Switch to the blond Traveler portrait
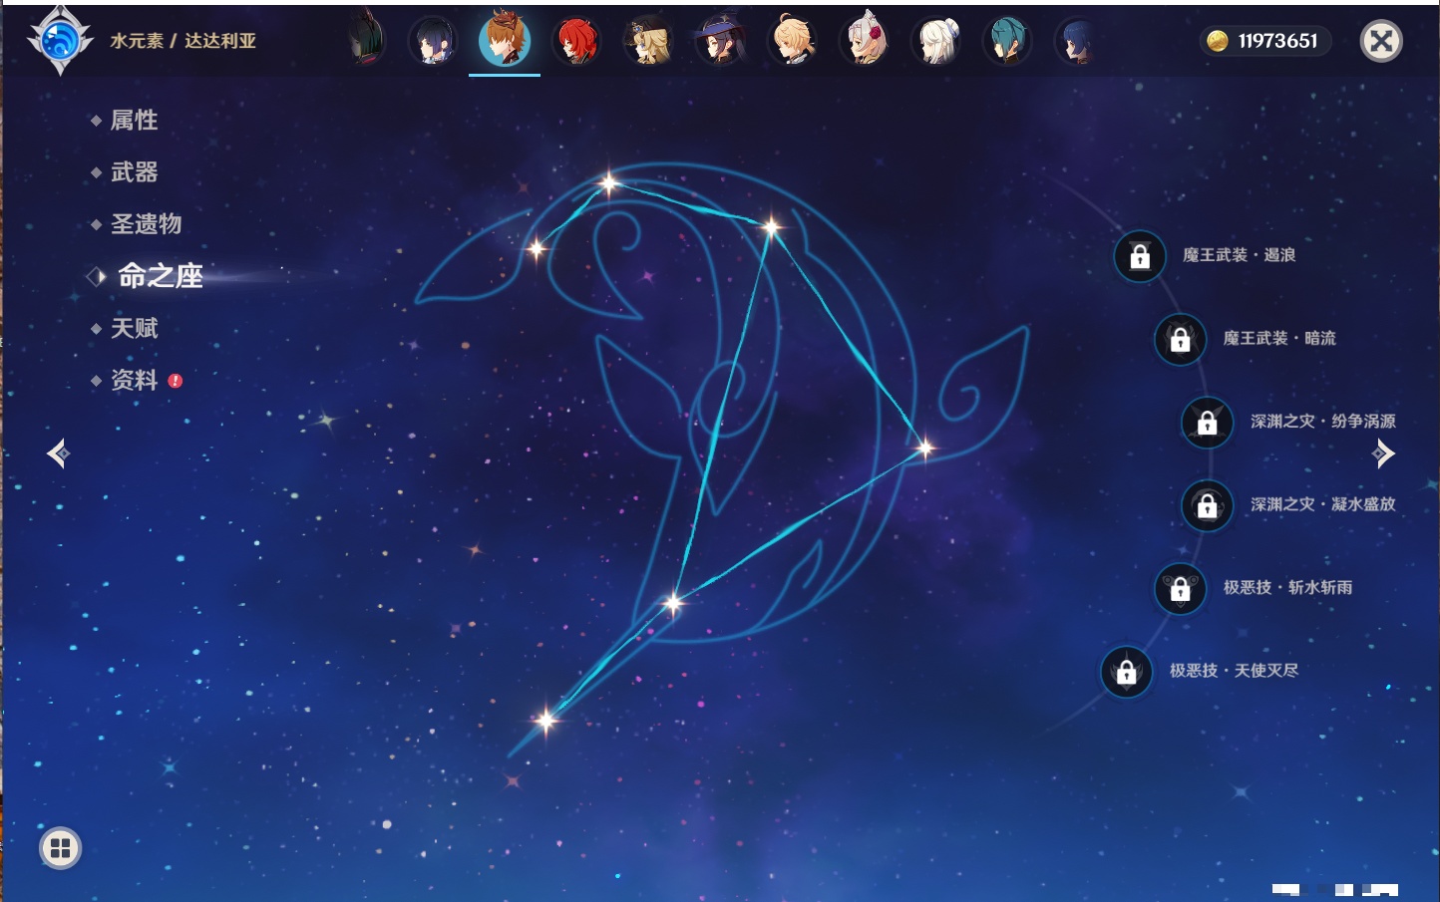The width and height of the screenshot is (1440, 902). coord(793,41)
